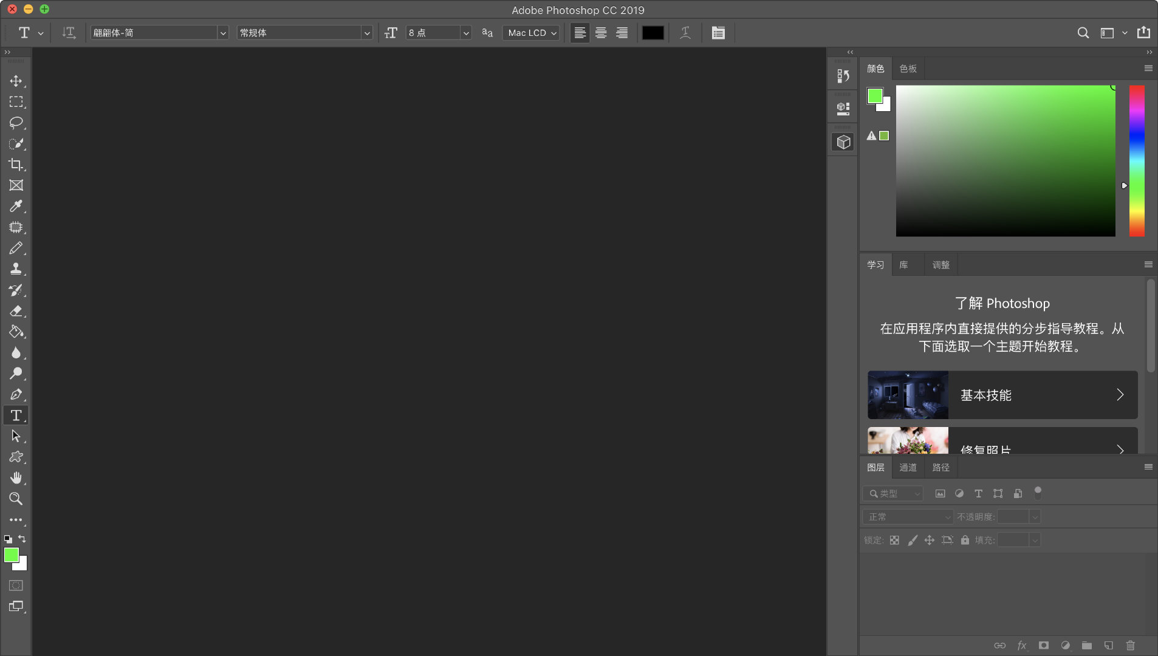
Task: Switch to the 通道 channels tab
Action: coord(908,467)
